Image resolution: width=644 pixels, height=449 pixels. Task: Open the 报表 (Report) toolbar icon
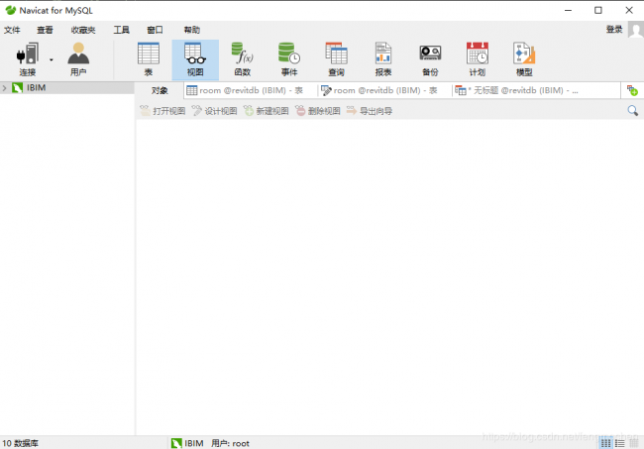tap(382, 57)
